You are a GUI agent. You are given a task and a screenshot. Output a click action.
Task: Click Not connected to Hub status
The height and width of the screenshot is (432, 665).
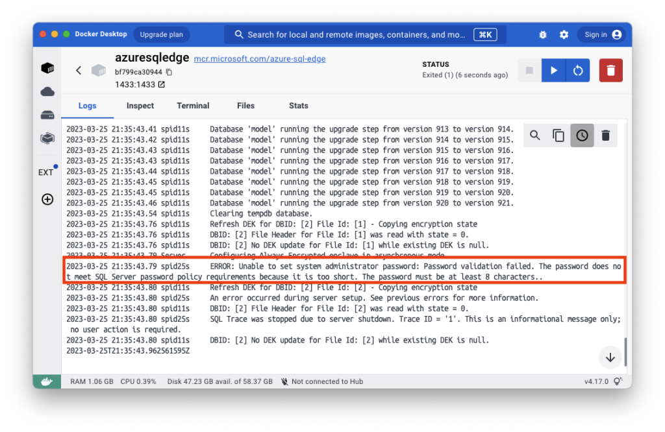click(322, 381)
